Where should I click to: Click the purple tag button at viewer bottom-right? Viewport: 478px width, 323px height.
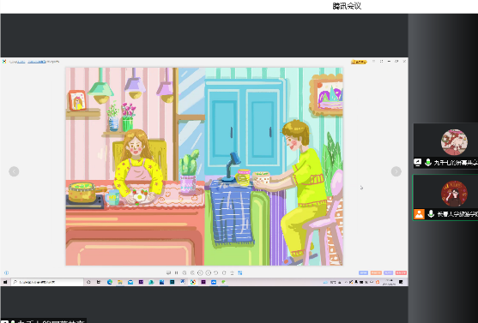389,272
